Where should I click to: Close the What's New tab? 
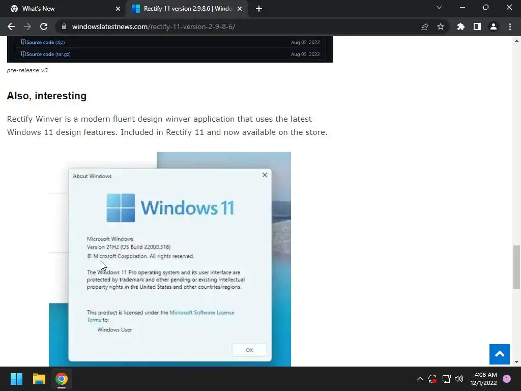pyautogui.click(x=118, y=9)
